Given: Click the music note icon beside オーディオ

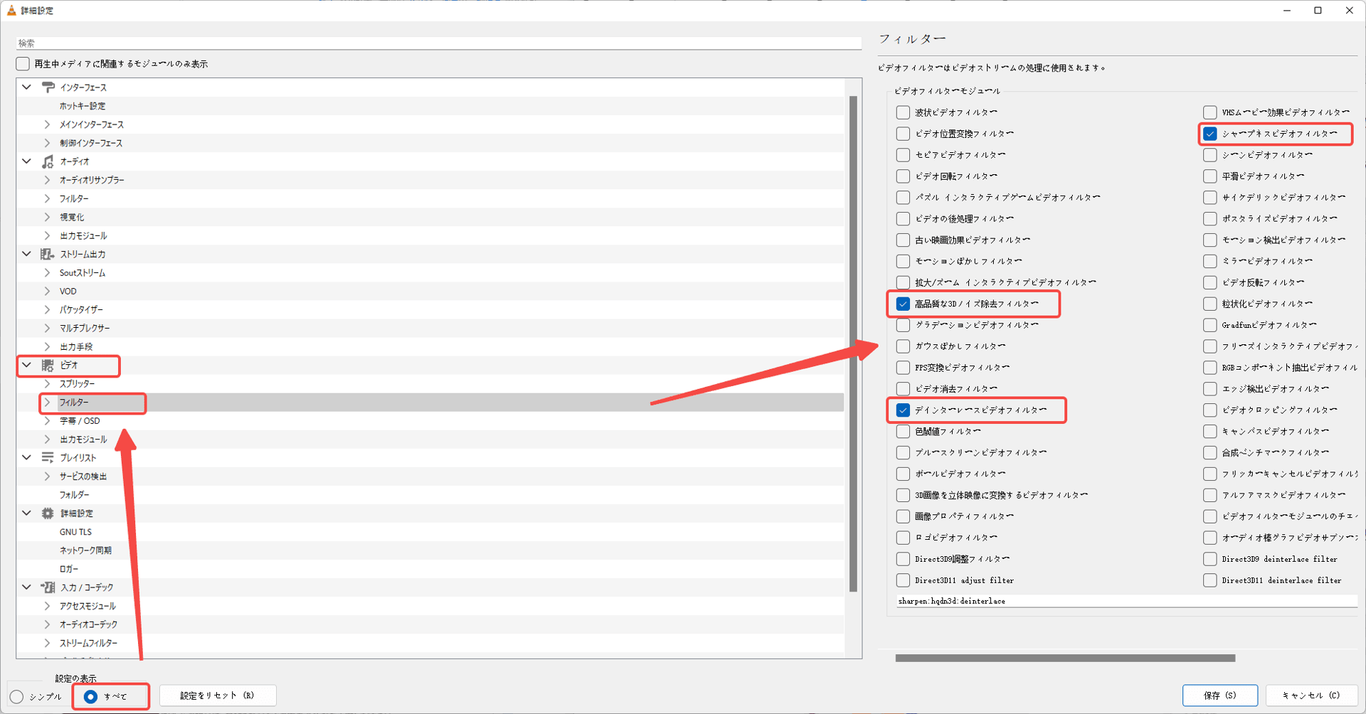Looking at the screenshot, I should [x=48, y=161].
